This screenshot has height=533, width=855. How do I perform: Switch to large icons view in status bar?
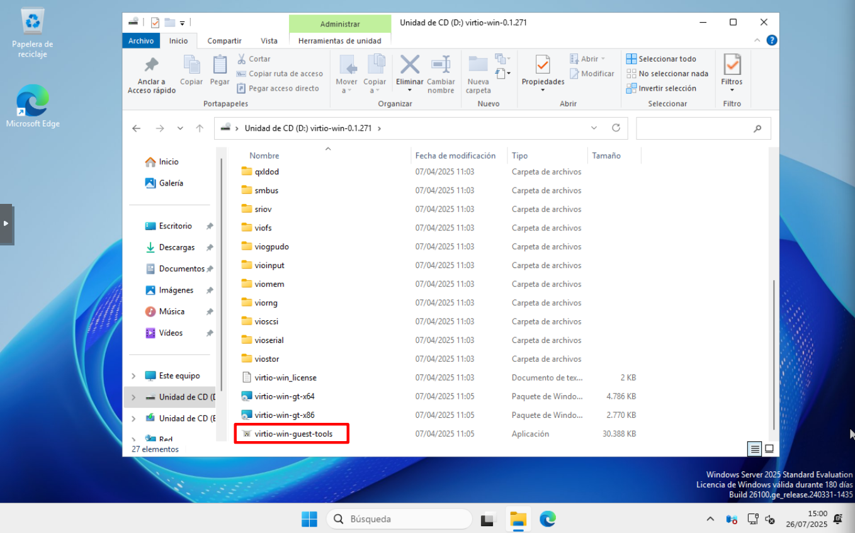[769, 449]
